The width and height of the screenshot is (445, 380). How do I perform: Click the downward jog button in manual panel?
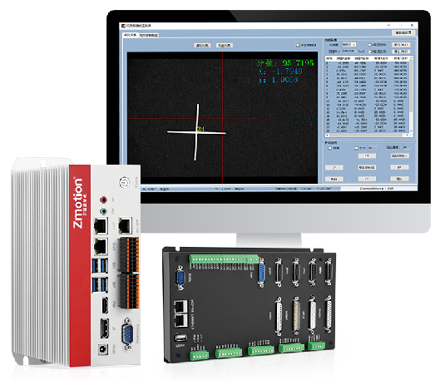pyautogui.click(x=367, y=179)
